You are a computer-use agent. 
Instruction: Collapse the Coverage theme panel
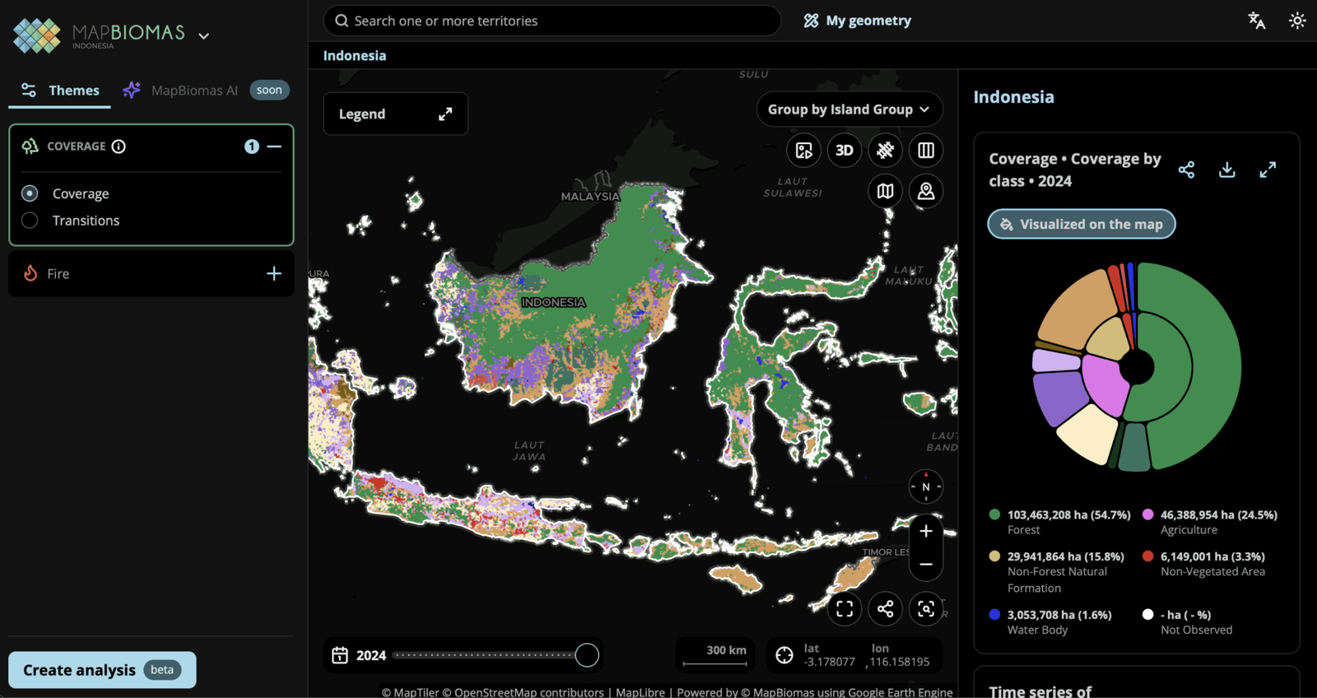[x=275, y=147]
